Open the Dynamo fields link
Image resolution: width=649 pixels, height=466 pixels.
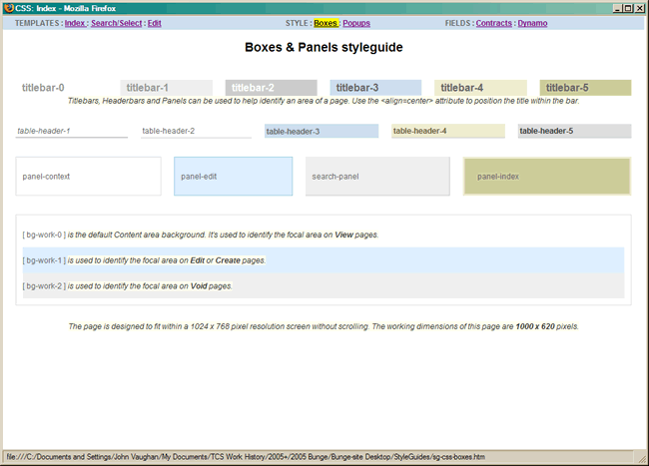[532, 23]
